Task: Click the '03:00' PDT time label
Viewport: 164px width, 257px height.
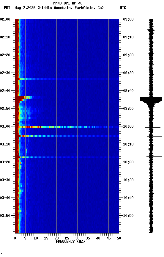Action: [5, 126]
